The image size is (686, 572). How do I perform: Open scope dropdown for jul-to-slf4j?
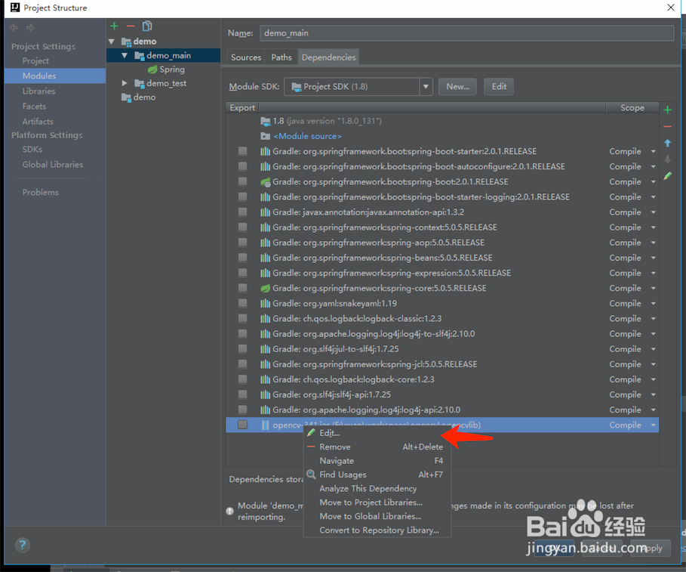point(654,349)
